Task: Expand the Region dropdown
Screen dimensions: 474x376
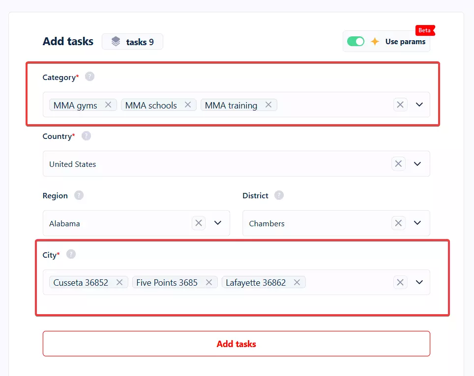Action: (x=218, y=223)
